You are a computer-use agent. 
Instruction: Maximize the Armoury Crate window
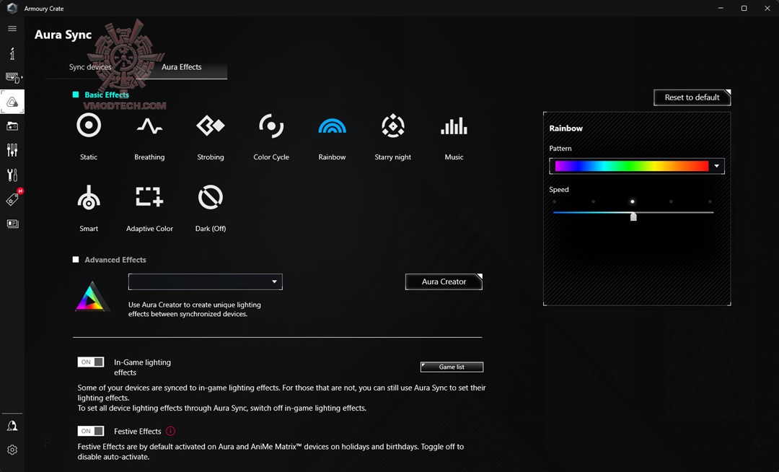(744, 8)
